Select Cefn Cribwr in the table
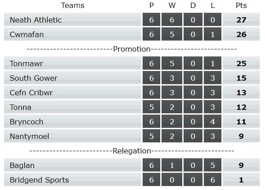This screenshot has width=265, height=190. click(x=31, y=93)
